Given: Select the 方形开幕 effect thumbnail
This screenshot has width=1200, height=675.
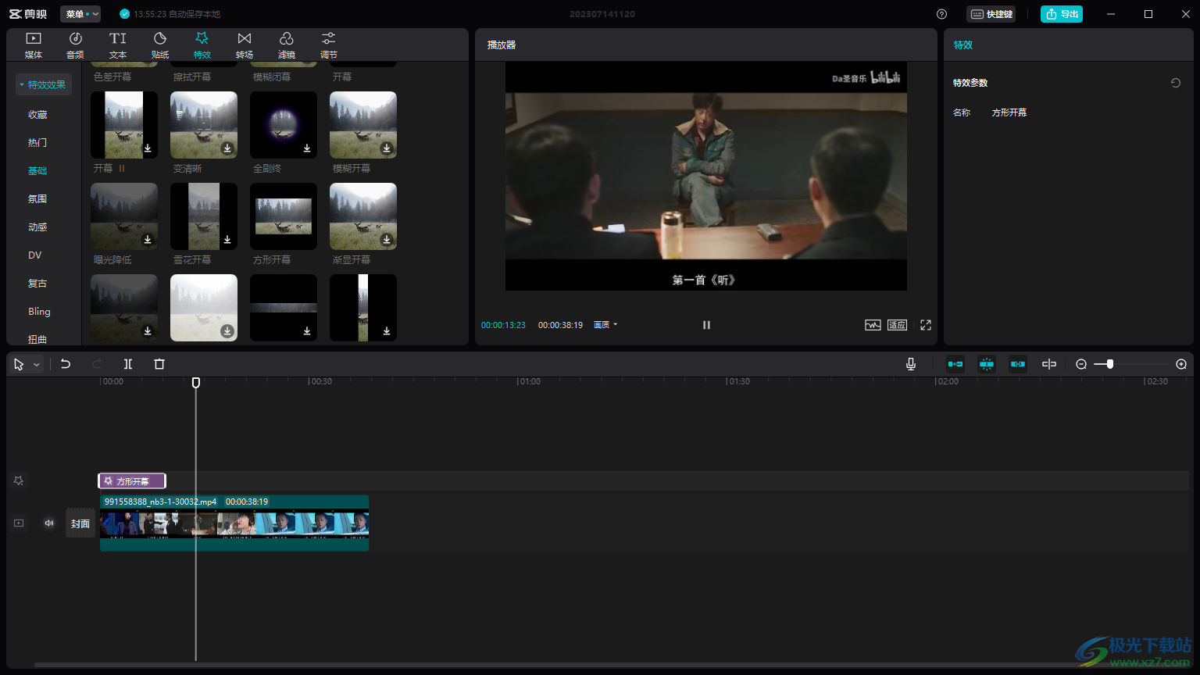Looking at the screenshot, I should (284, 216).
